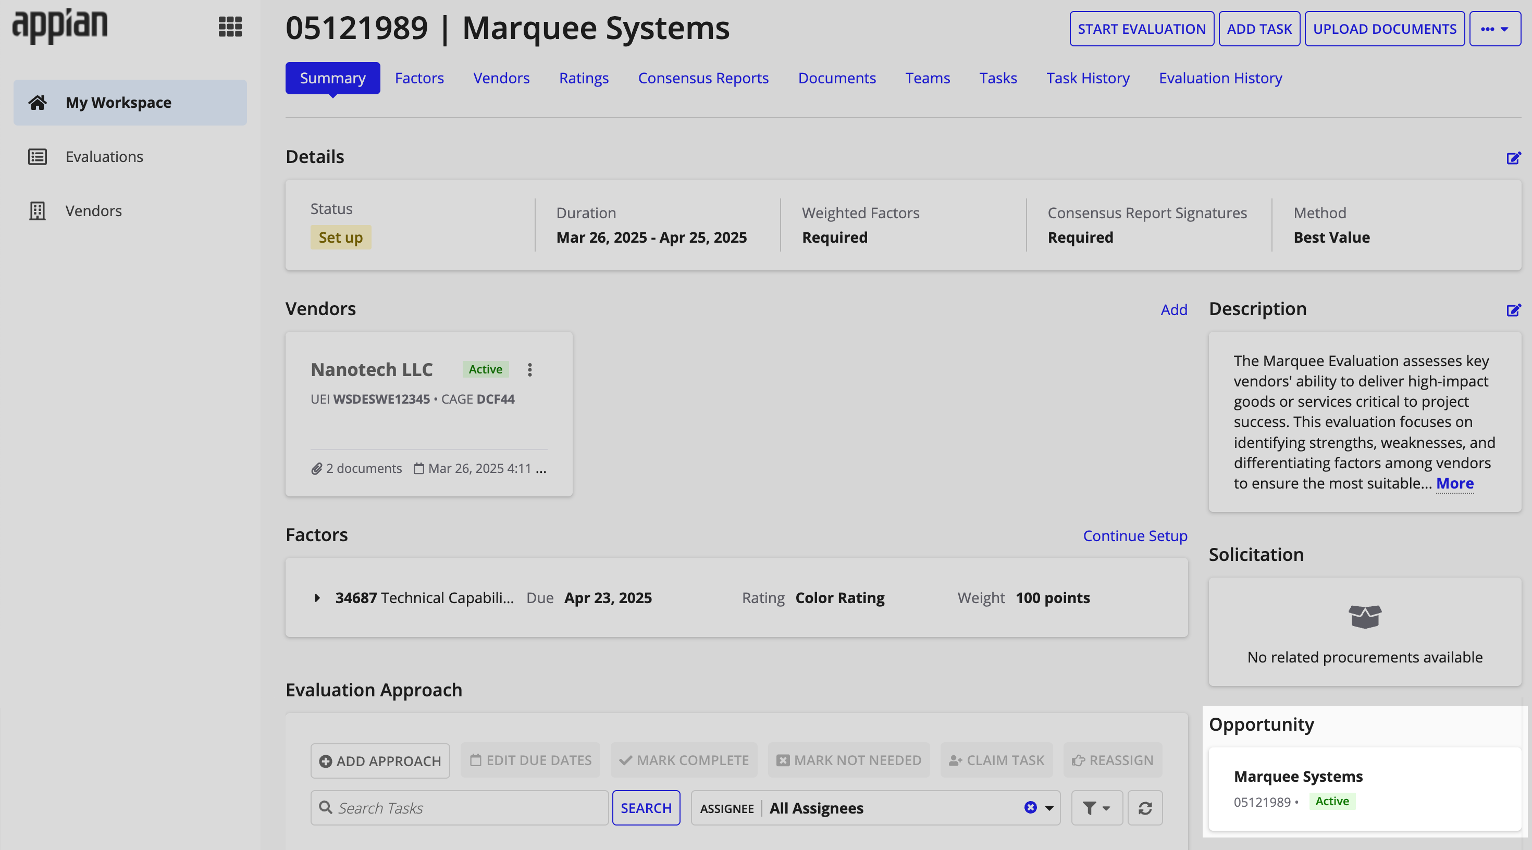Go to the Task History tab
Viewport: 1532px width, 850px height.
click(x=1088, y=78)
